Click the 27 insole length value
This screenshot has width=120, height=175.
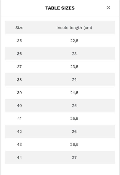point(74,157)
